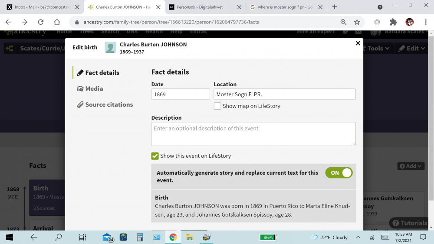Click the Charles Burton Johnson profile avatar
The width and height of the screenshot is (434, 244).
click(110, 48)
